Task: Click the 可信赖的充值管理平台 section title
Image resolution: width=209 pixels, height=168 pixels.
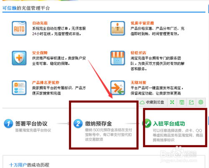Action: point(26,8)
